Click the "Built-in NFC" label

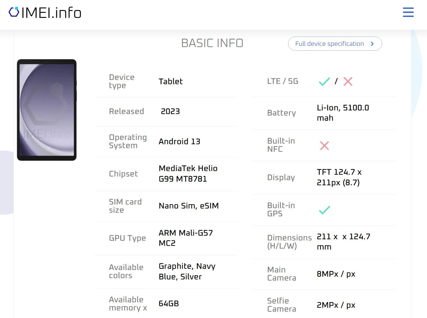point(281,145)
